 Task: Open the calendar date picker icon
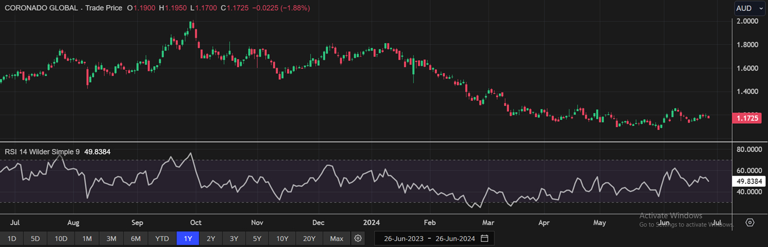(484, 238)
